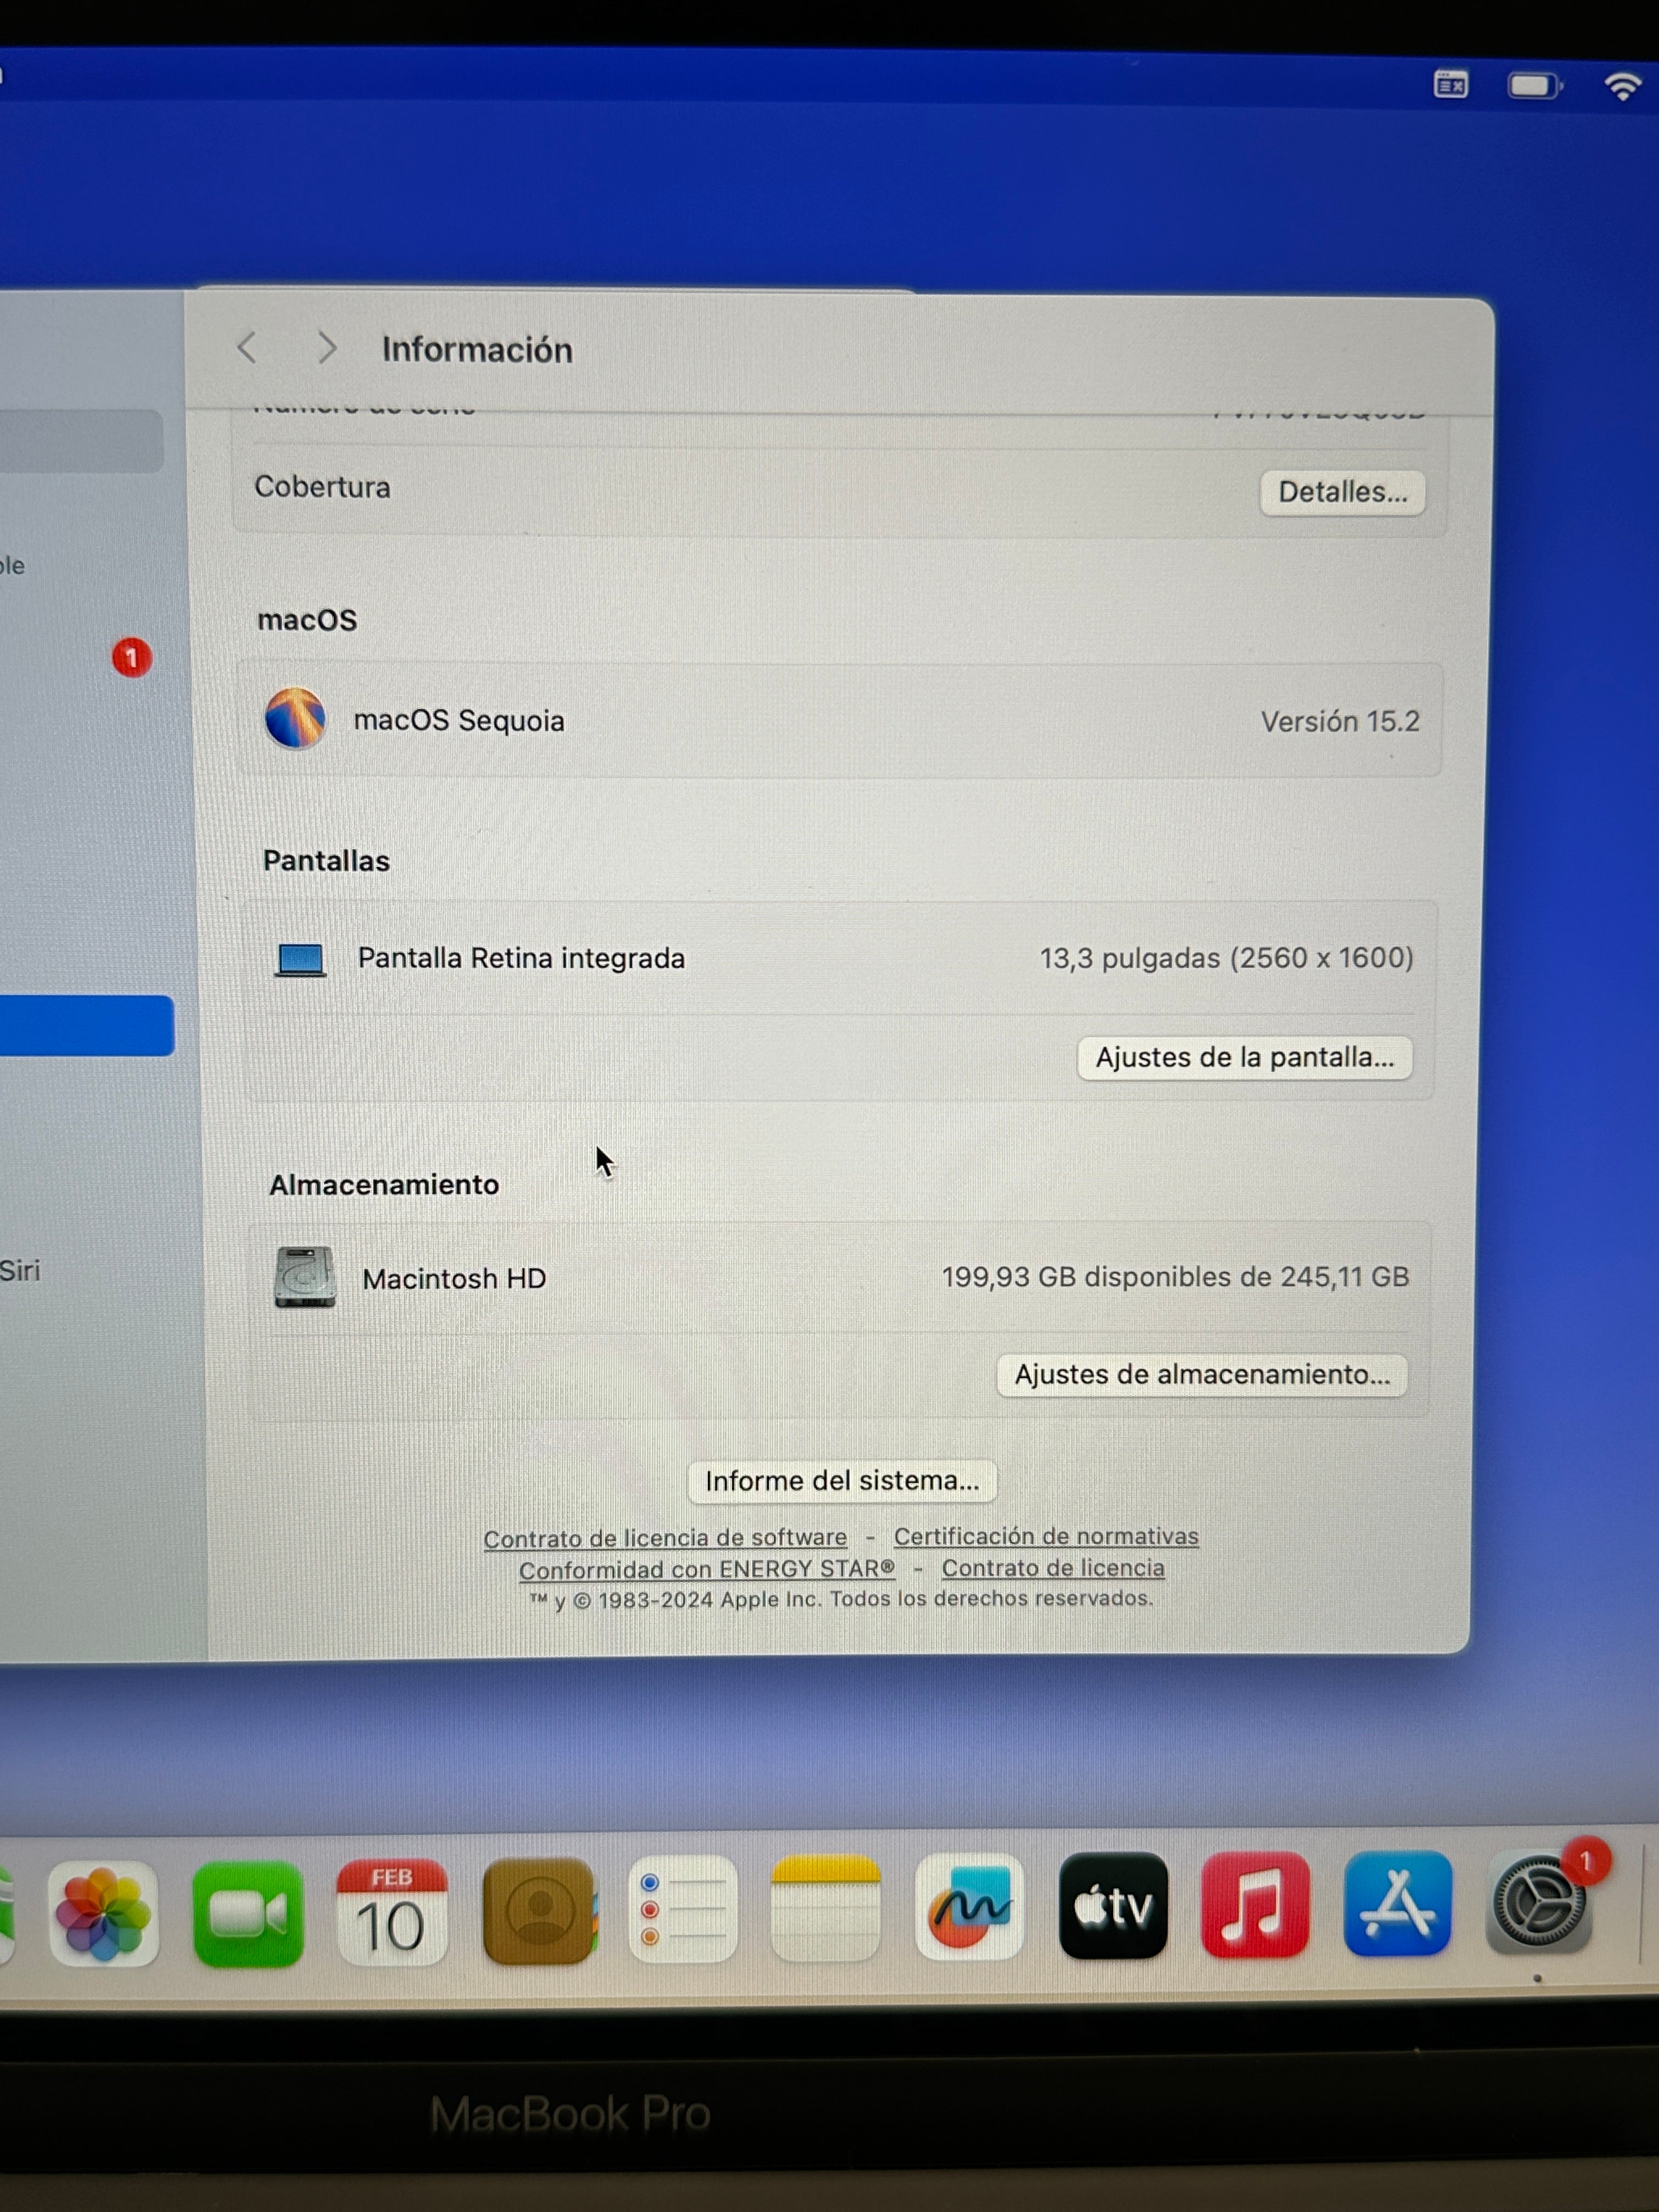1659x2212 pixels.
Task: Open FaceTime from the Dock
Action: 248,1913
